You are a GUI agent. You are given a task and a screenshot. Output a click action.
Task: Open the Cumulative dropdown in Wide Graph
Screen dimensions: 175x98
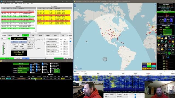[x=122, y=97]
